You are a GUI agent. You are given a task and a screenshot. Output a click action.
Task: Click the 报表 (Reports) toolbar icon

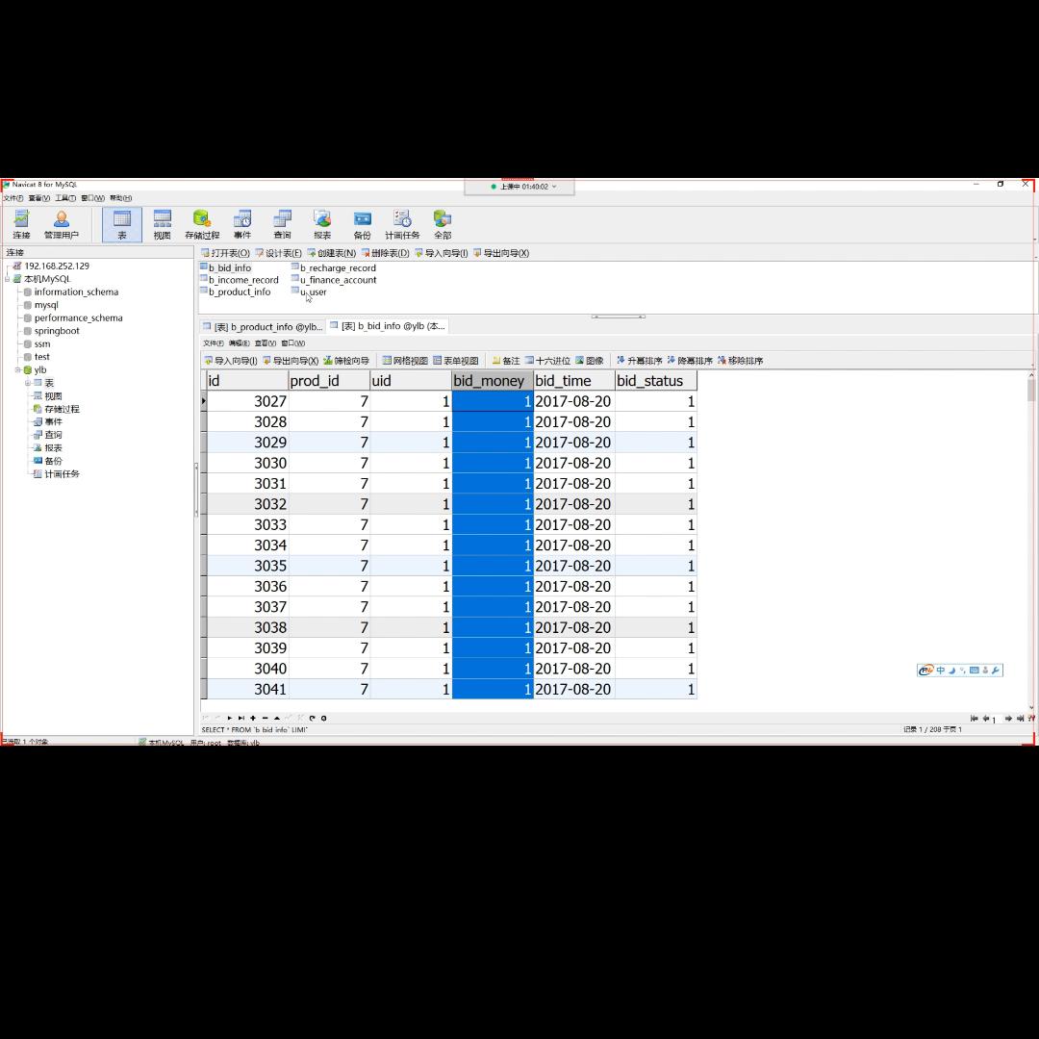(x=322, y=225)
